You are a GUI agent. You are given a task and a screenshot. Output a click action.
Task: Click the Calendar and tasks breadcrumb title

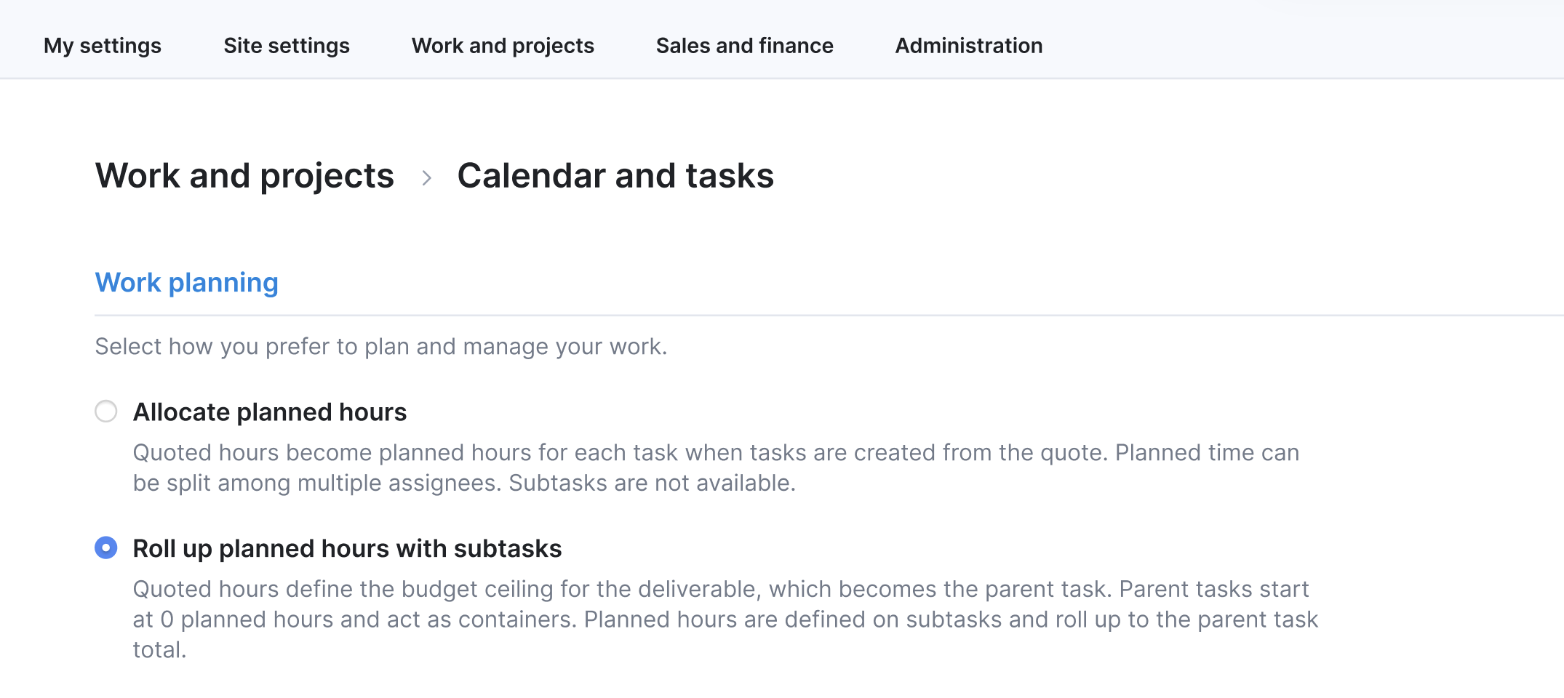coord(615,176)
